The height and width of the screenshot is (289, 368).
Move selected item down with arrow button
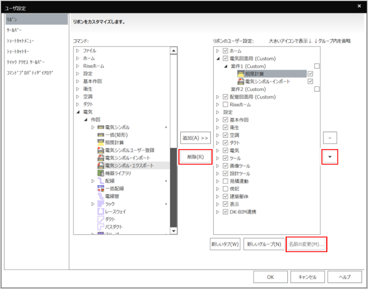point(330,157)
